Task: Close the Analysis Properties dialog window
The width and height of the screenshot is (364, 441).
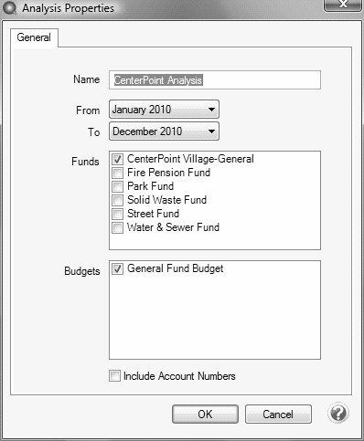Action: point(343,5)
